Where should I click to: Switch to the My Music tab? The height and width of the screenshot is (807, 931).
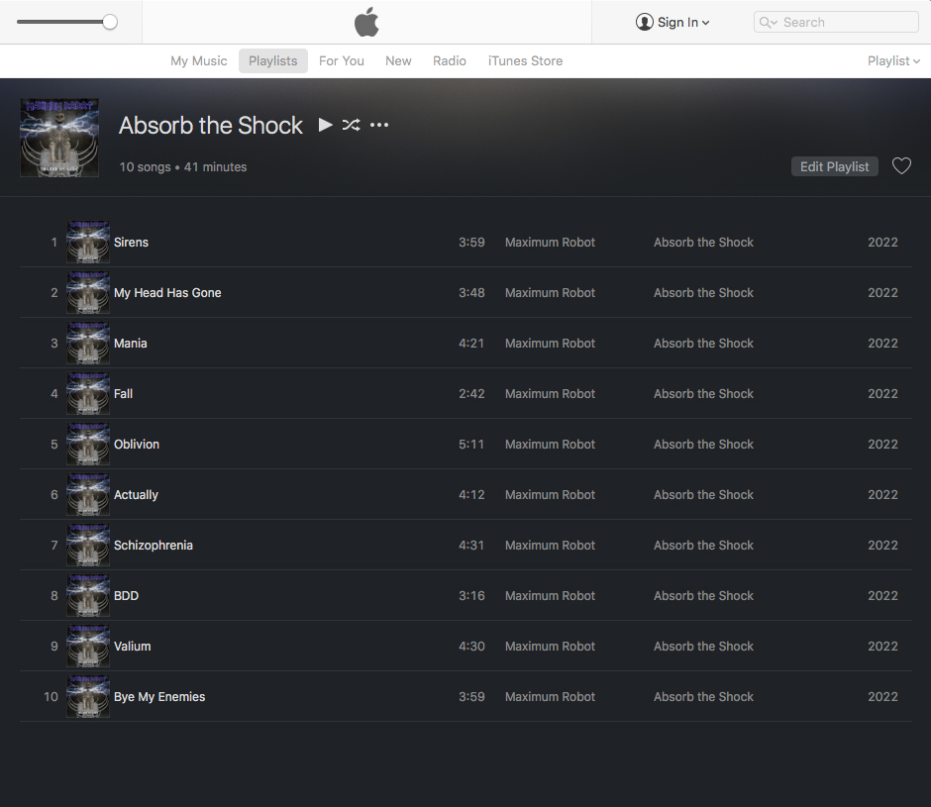[x=199, y=60]
